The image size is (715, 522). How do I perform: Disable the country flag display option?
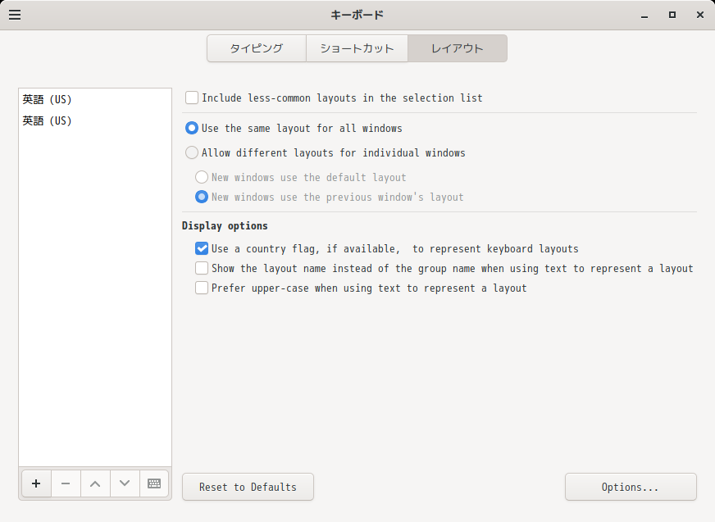coord(201,248)
